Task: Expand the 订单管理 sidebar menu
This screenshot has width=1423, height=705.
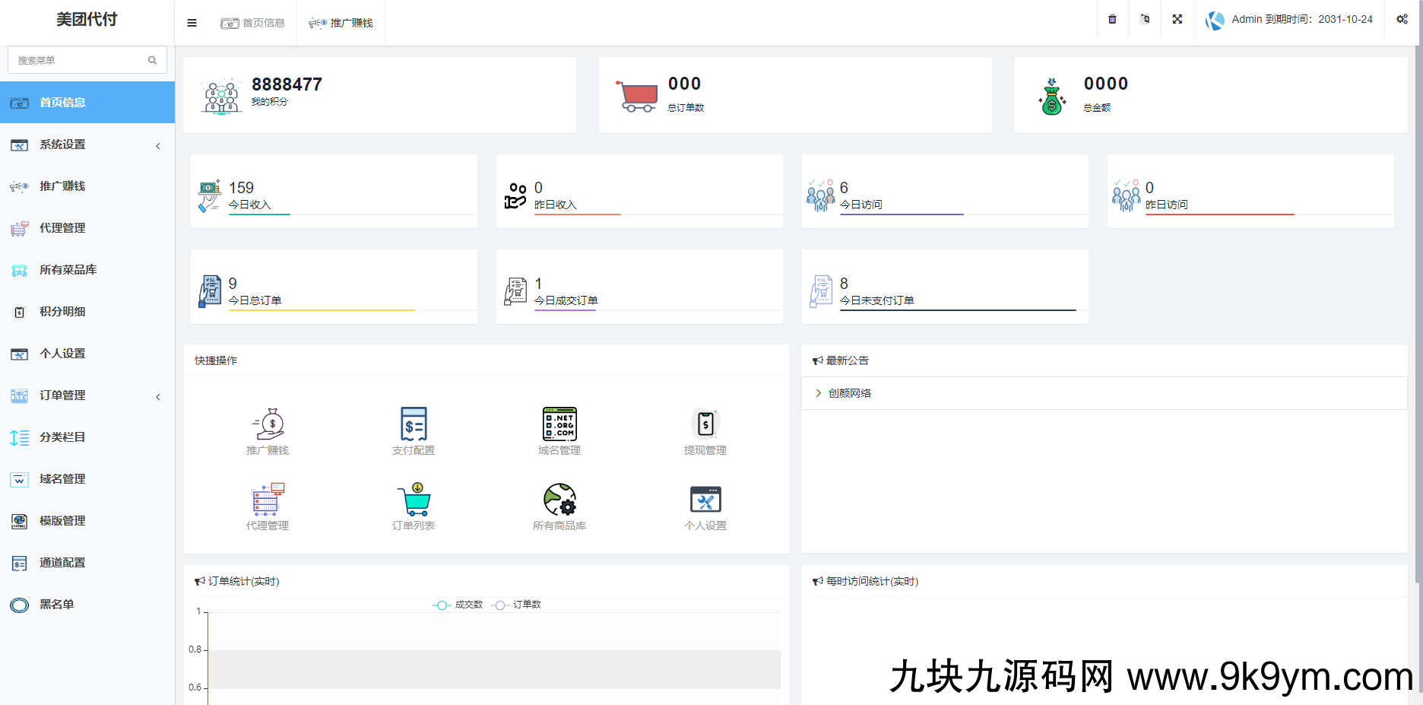Action: pos(87,395)
